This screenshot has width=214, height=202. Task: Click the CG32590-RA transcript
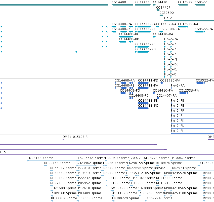pos(170,29)
